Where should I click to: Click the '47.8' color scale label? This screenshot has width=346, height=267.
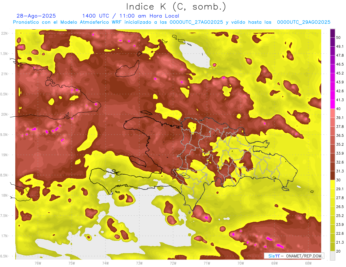tap(340, 55)
